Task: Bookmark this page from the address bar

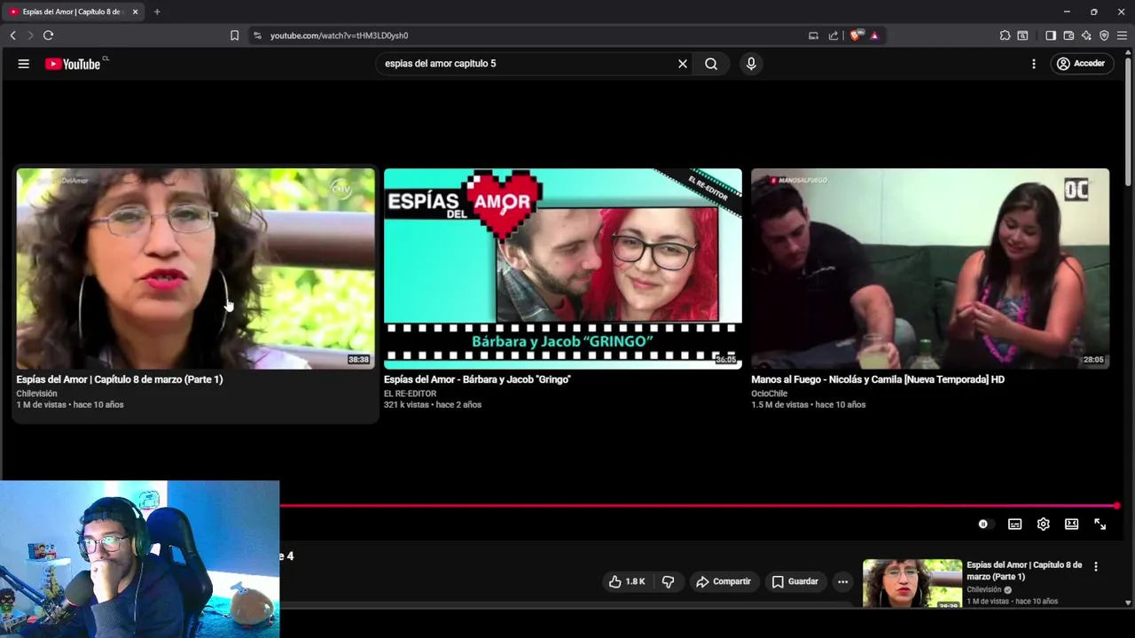Action: [234, 35]
